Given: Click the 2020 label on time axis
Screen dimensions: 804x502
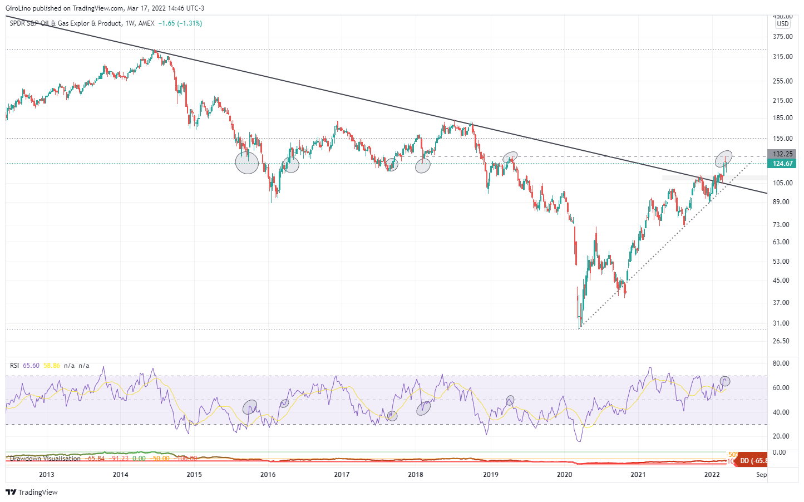Looking at the screenshot, I should pos(565,475).
